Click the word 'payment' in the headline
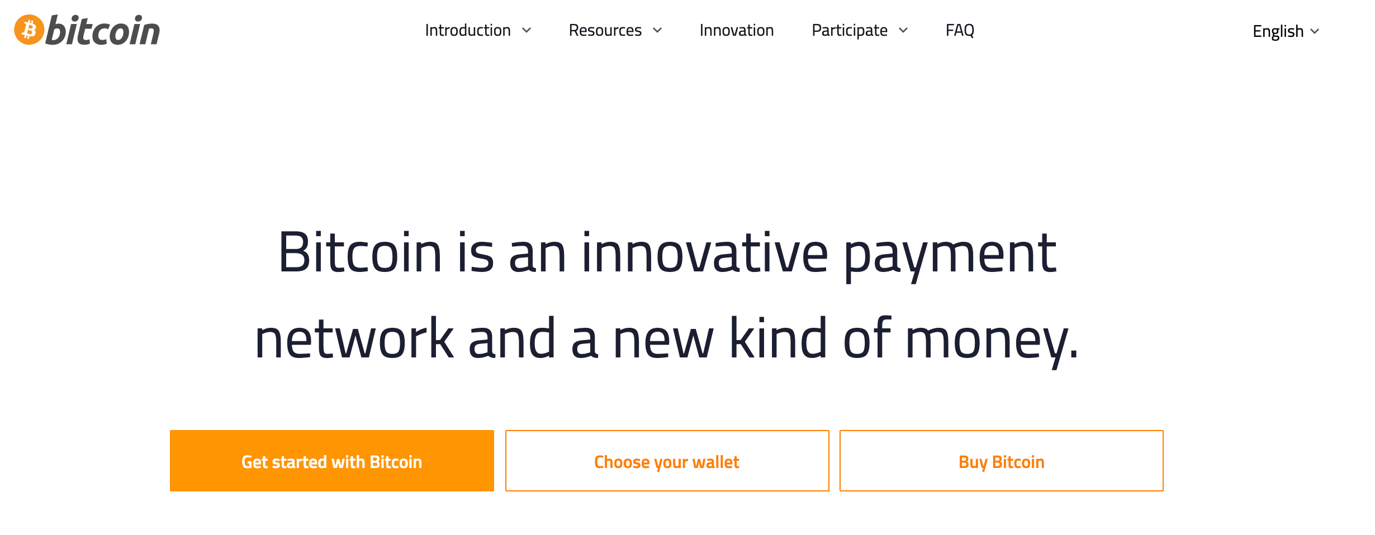The image size is (1375, 535). pyautogui.click(x=950, y=254)
